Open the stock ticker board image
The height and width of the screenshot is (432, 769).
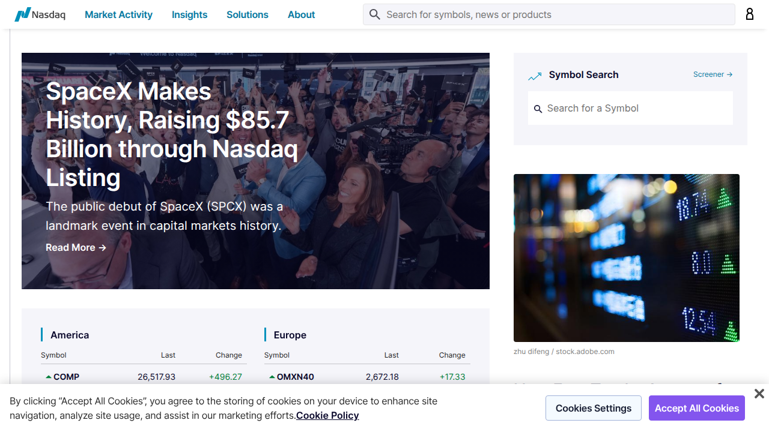coord(627,258)
